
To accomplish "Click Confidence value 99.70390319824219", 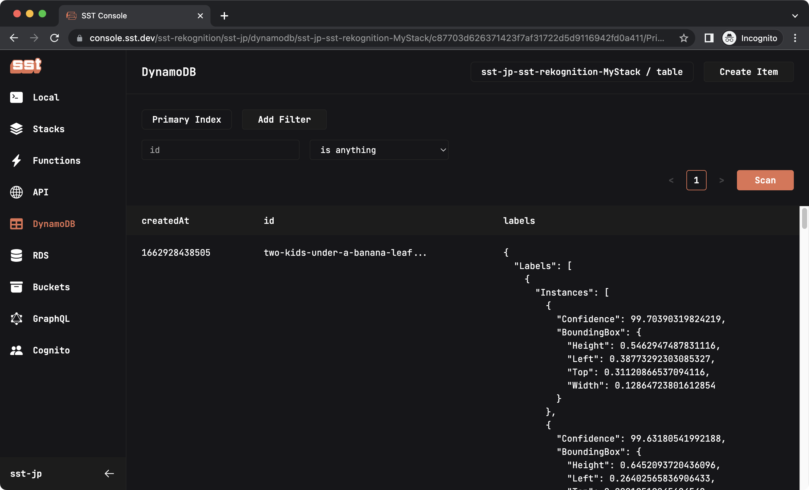I will [676, 319].
